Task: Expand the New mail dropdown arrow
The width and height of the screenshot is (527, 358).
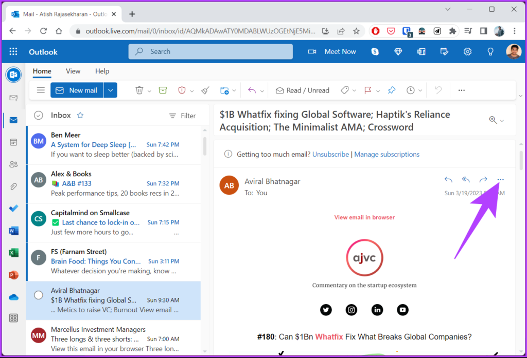Action: [111, 90]
